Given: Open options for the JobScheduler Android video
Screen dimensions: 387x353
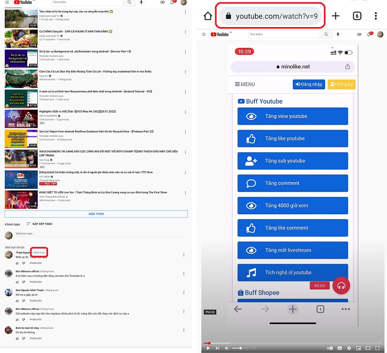Looking at the screenshot, I should point(185,52).
